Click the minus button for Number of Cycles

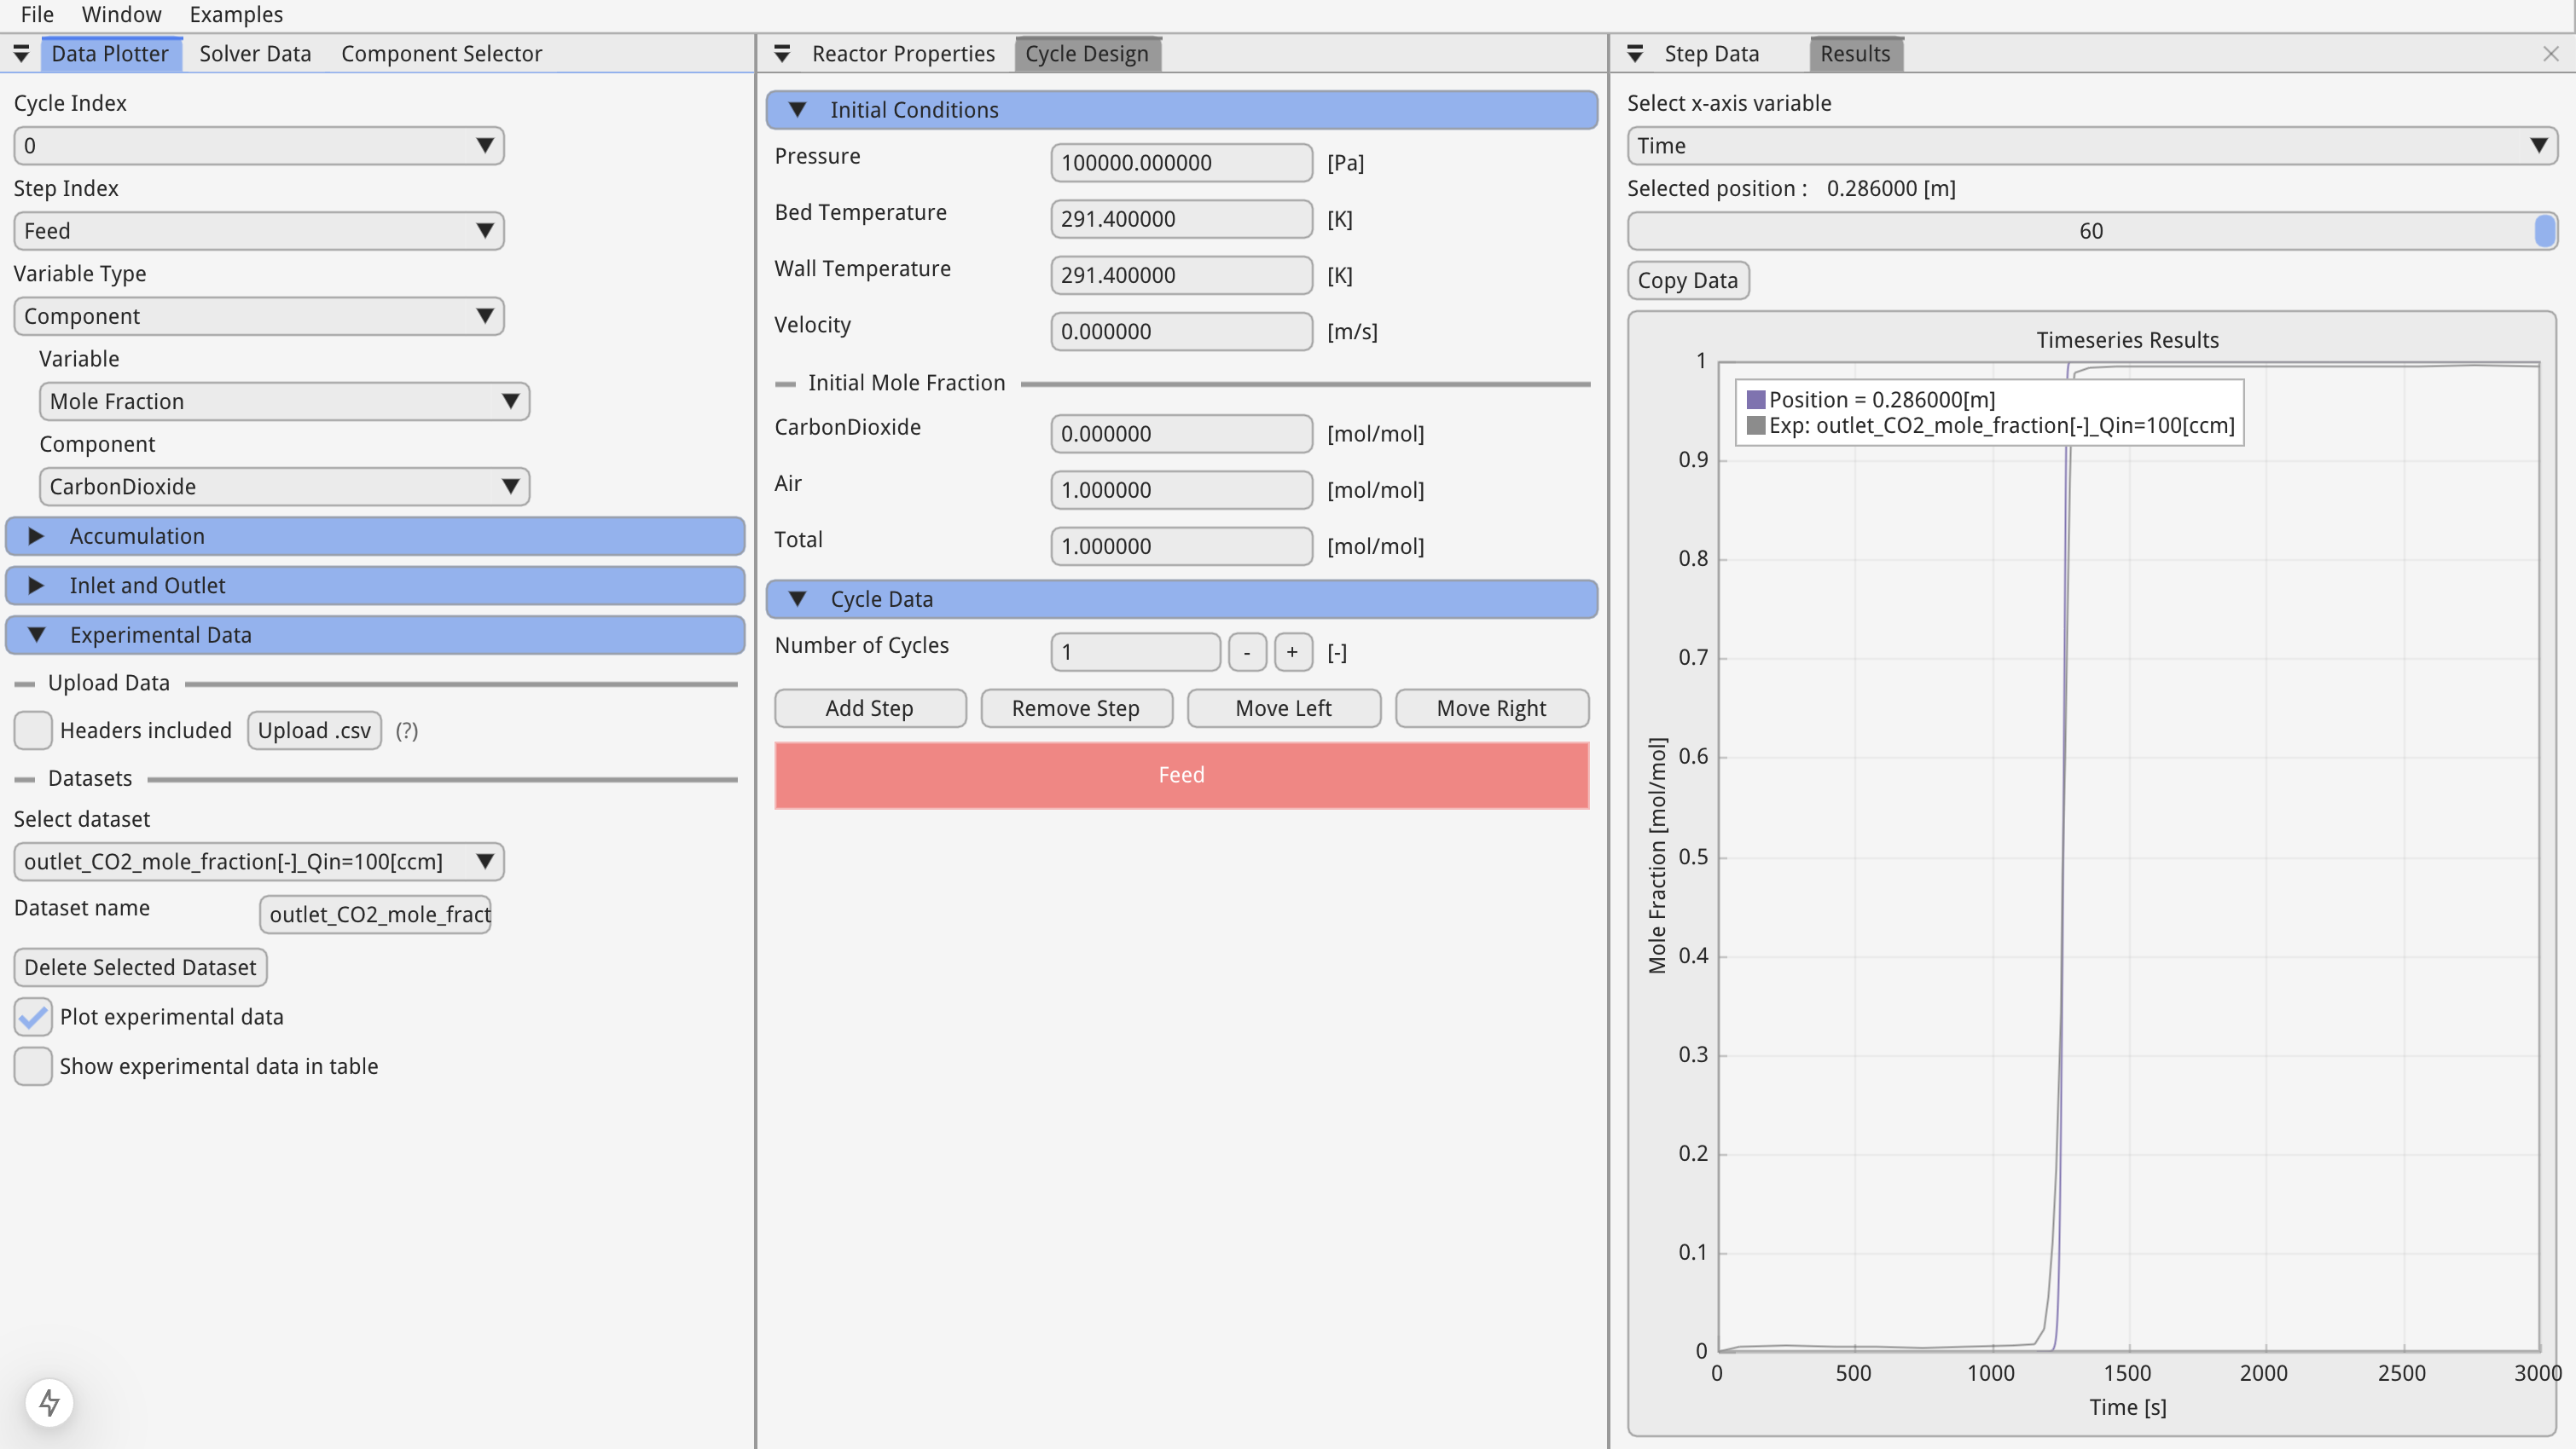(x=1246, y=653)
